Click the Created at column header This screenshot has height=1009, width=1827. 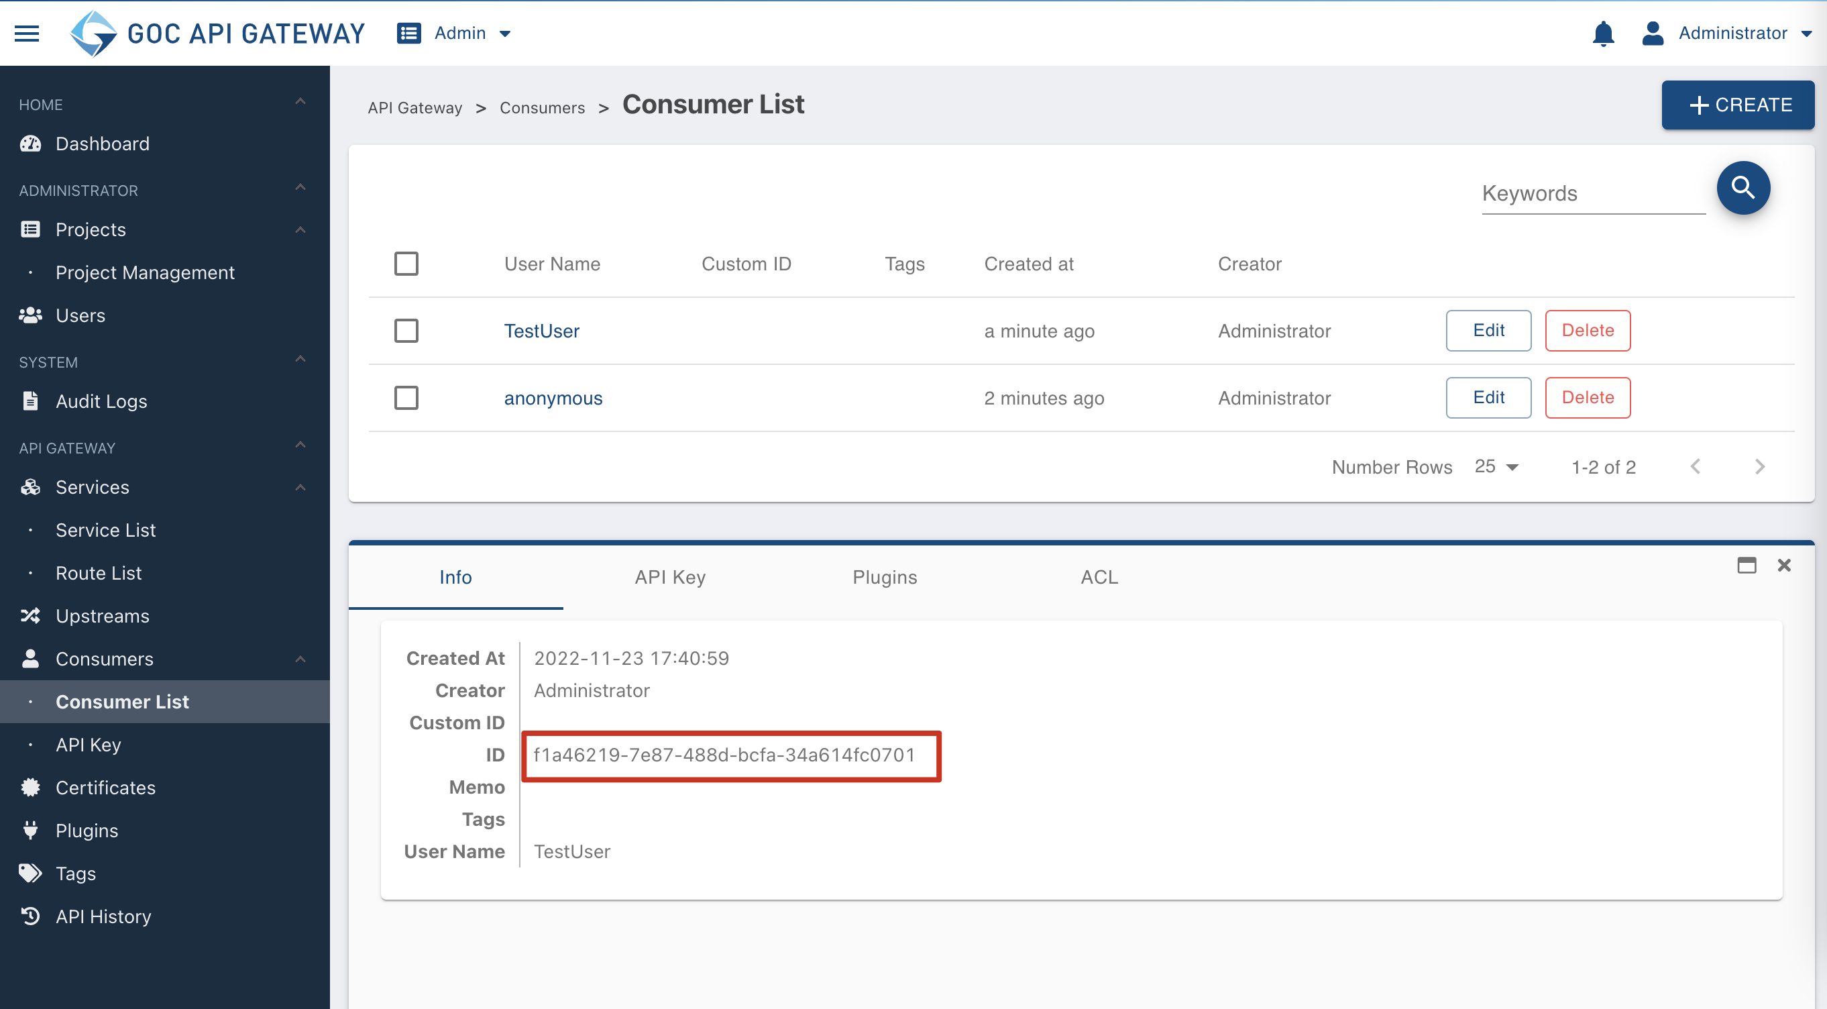[x=1028, y=264]
